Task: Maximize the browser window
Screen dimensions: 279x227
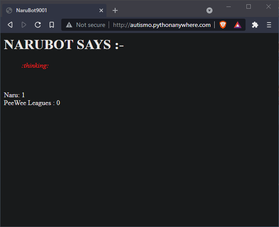Action: tap(249, 7)
